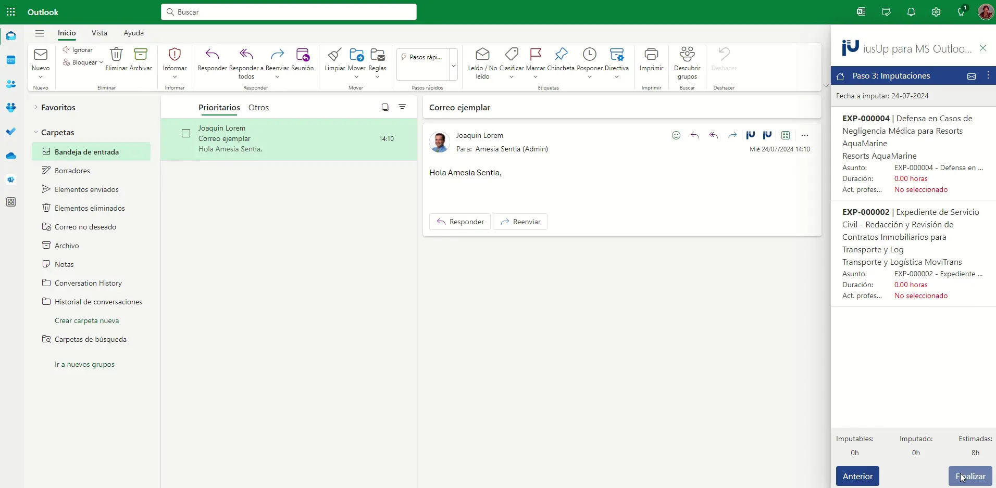Switch to the Vista ribbon tab
The height and width of the screenshot is (488, 996).
[99, 33]
